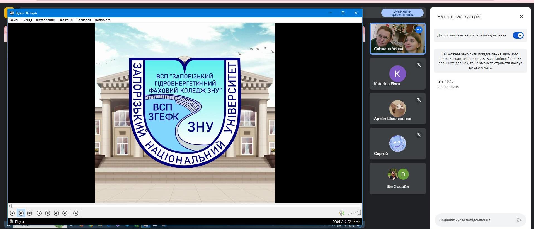Image resolution: width=534 pixels, height=229 pixels.
Task: Minimize the Відео ПК.mp4 player window
Action: pos(331,13)
